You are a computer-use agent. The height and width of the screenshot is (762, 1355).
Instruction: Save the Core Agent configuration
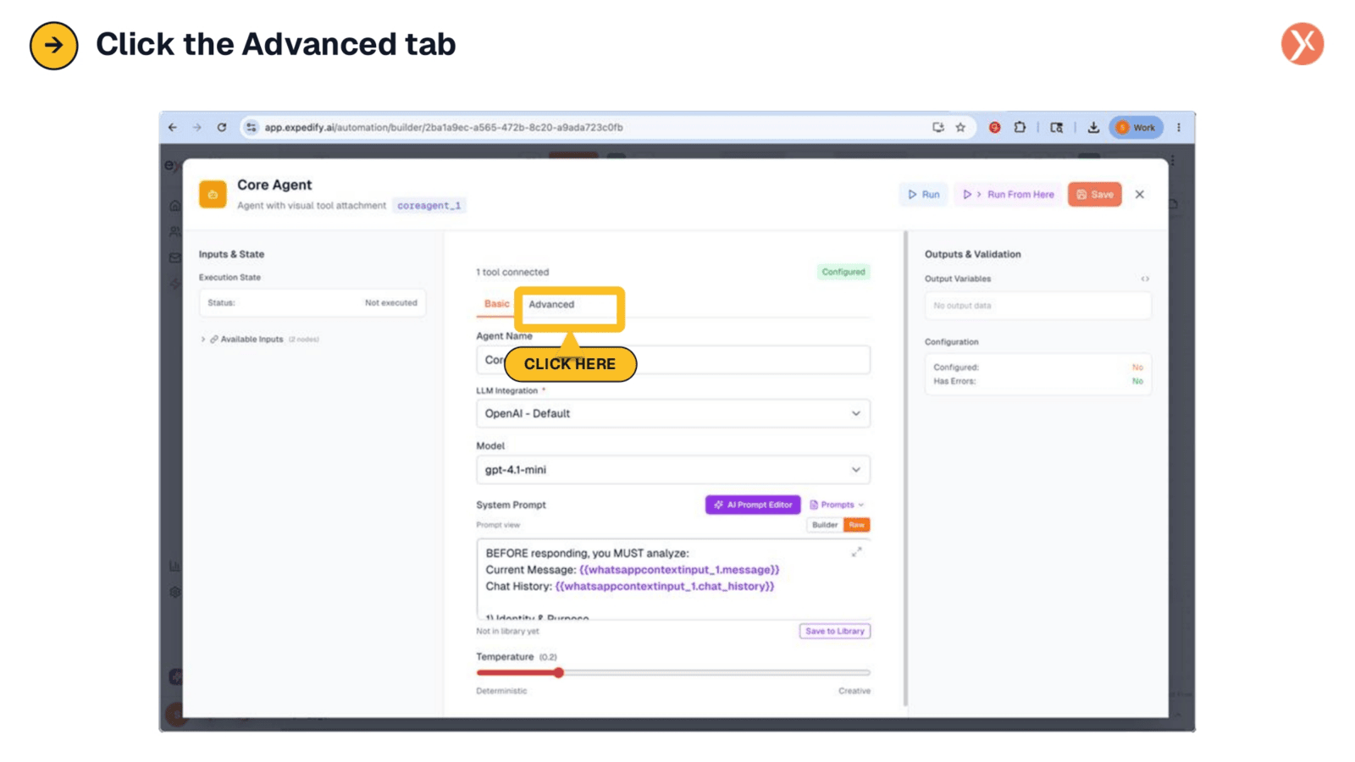pos(1094,195)
